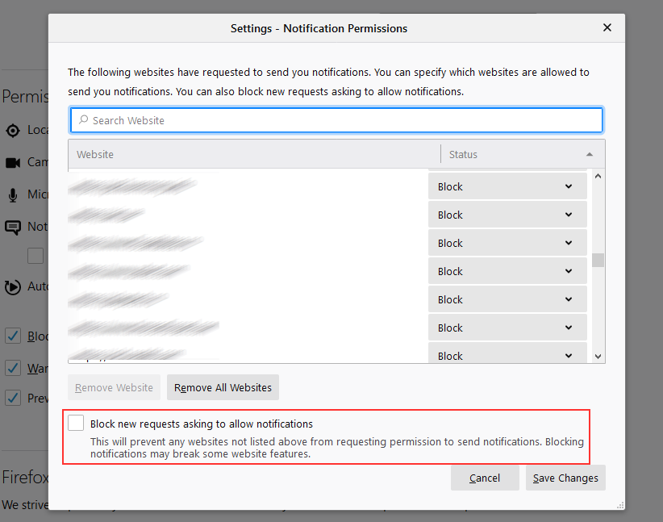Toggle the unchecked checkbox below Notifications

[x=35, y=256]
